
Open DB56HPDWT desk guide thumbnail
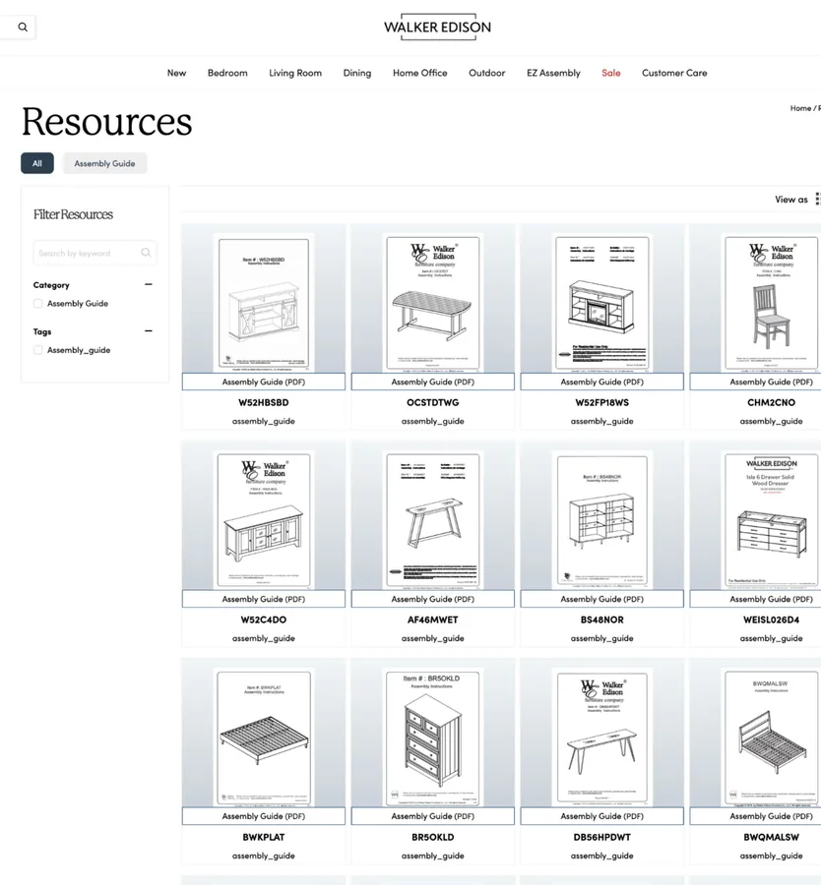[x=601, y=737]
